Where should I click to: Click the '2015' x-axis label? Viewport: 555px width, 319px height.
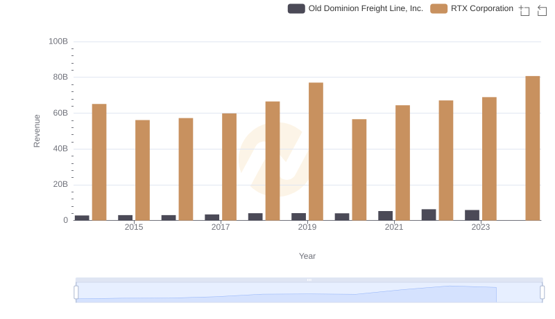tap(134, 227)
